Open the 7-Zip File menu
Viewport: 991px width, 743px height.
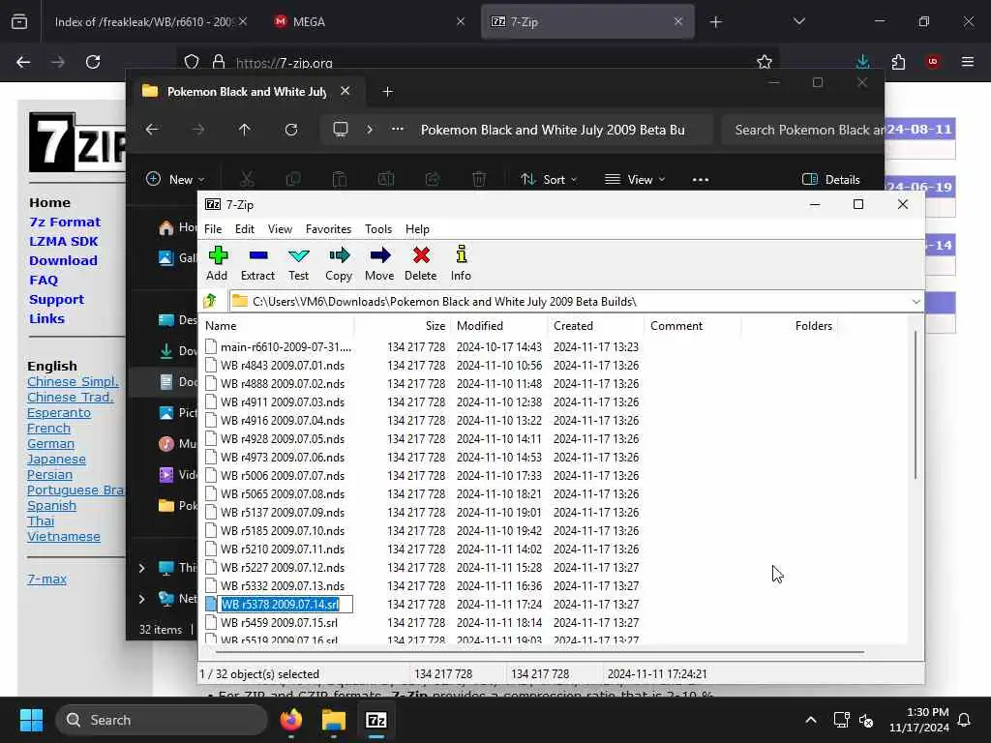click(213, 229)
